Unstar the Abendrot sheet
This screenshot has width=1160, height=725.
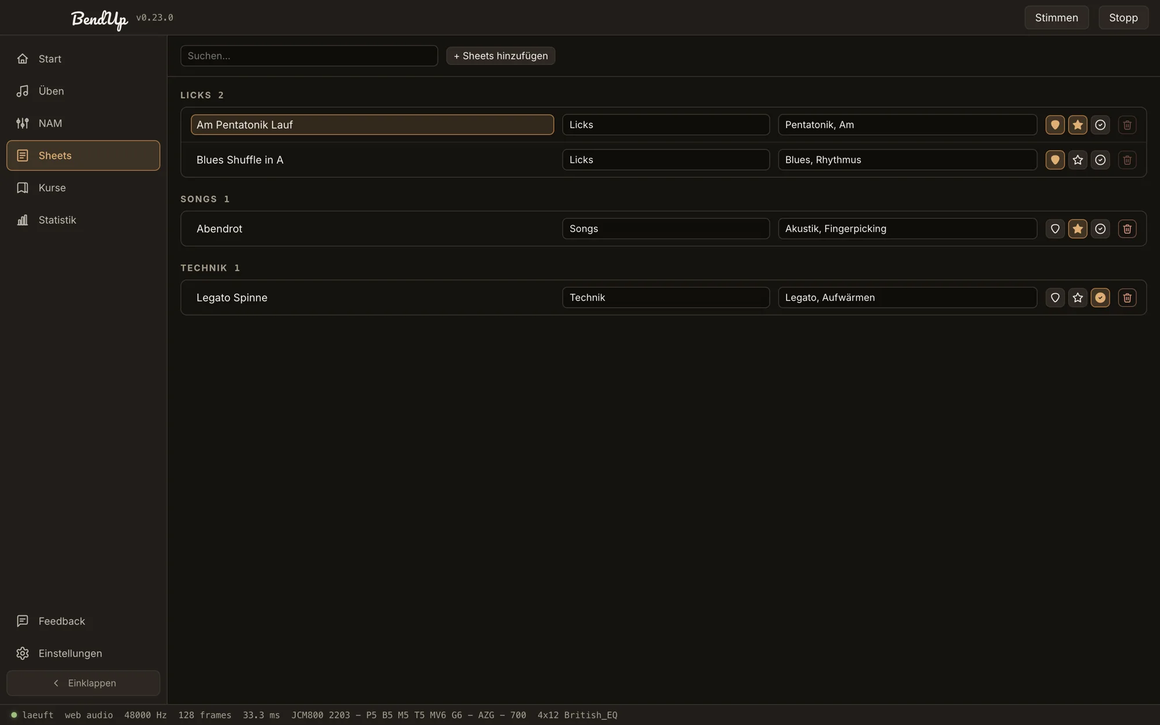[1078, 229]
